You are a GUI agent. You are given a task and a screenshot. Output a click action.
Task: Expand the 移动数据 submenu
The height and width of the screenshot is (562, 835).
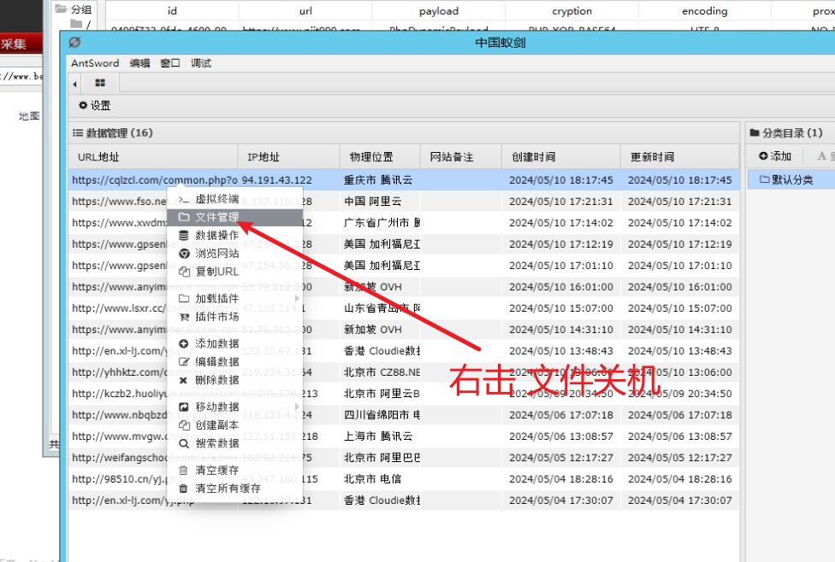(216, 407)
